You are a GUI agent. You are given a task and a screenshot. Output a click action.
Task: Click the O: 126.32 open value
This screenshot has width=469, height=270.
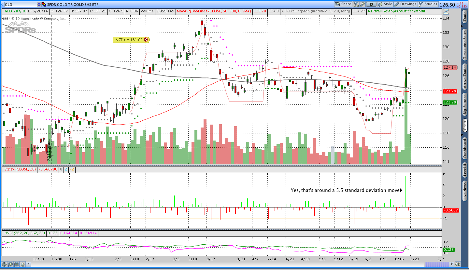click(x=60, y=11)
